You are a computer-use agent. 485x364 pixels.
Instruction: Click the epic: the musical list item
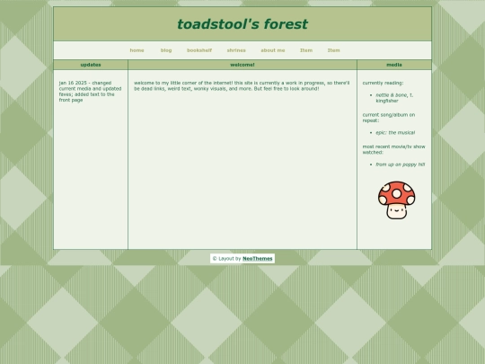click(395, 132)
